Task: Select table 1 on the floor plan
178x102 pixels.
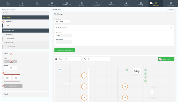Action: tap(84, 75)
